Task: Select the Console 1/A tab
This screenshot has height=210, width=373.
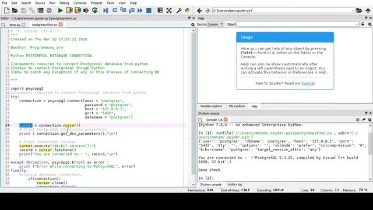Action: (214, 120)
